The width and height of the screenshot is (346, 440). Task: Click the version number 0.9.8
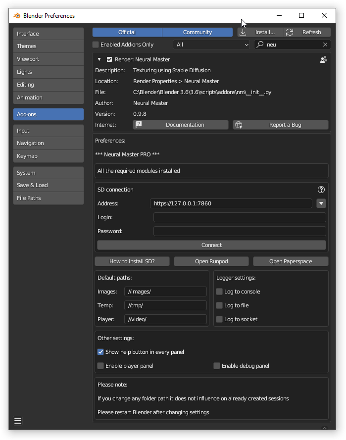click(x=140, y=114)
